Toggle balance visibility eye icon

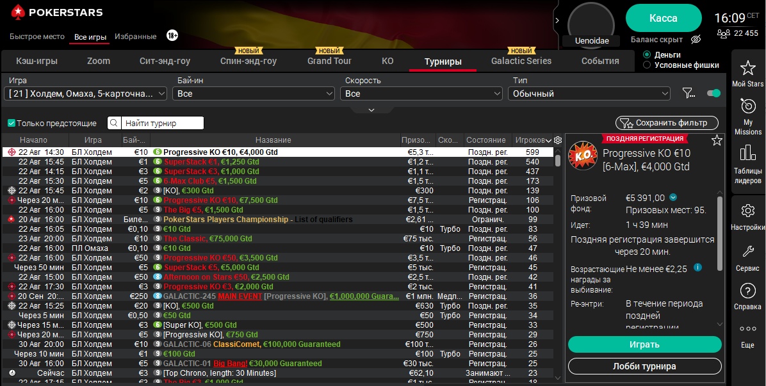click(x=696, y=40)
